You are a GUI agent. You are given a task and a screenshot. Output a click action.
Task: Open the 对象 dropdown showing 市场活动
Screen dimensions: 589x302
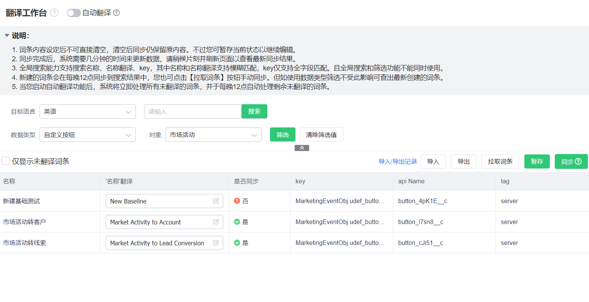[x=213, y=135]
